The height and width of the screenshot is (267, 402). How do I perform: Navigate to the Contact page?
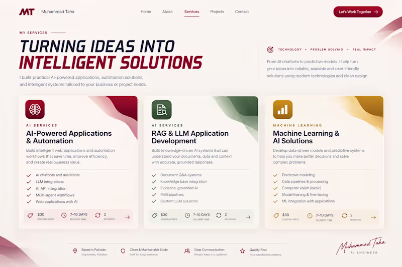pos(242,12)
